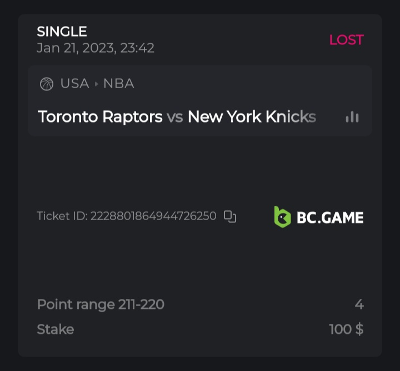Click the Stake label

55,329
